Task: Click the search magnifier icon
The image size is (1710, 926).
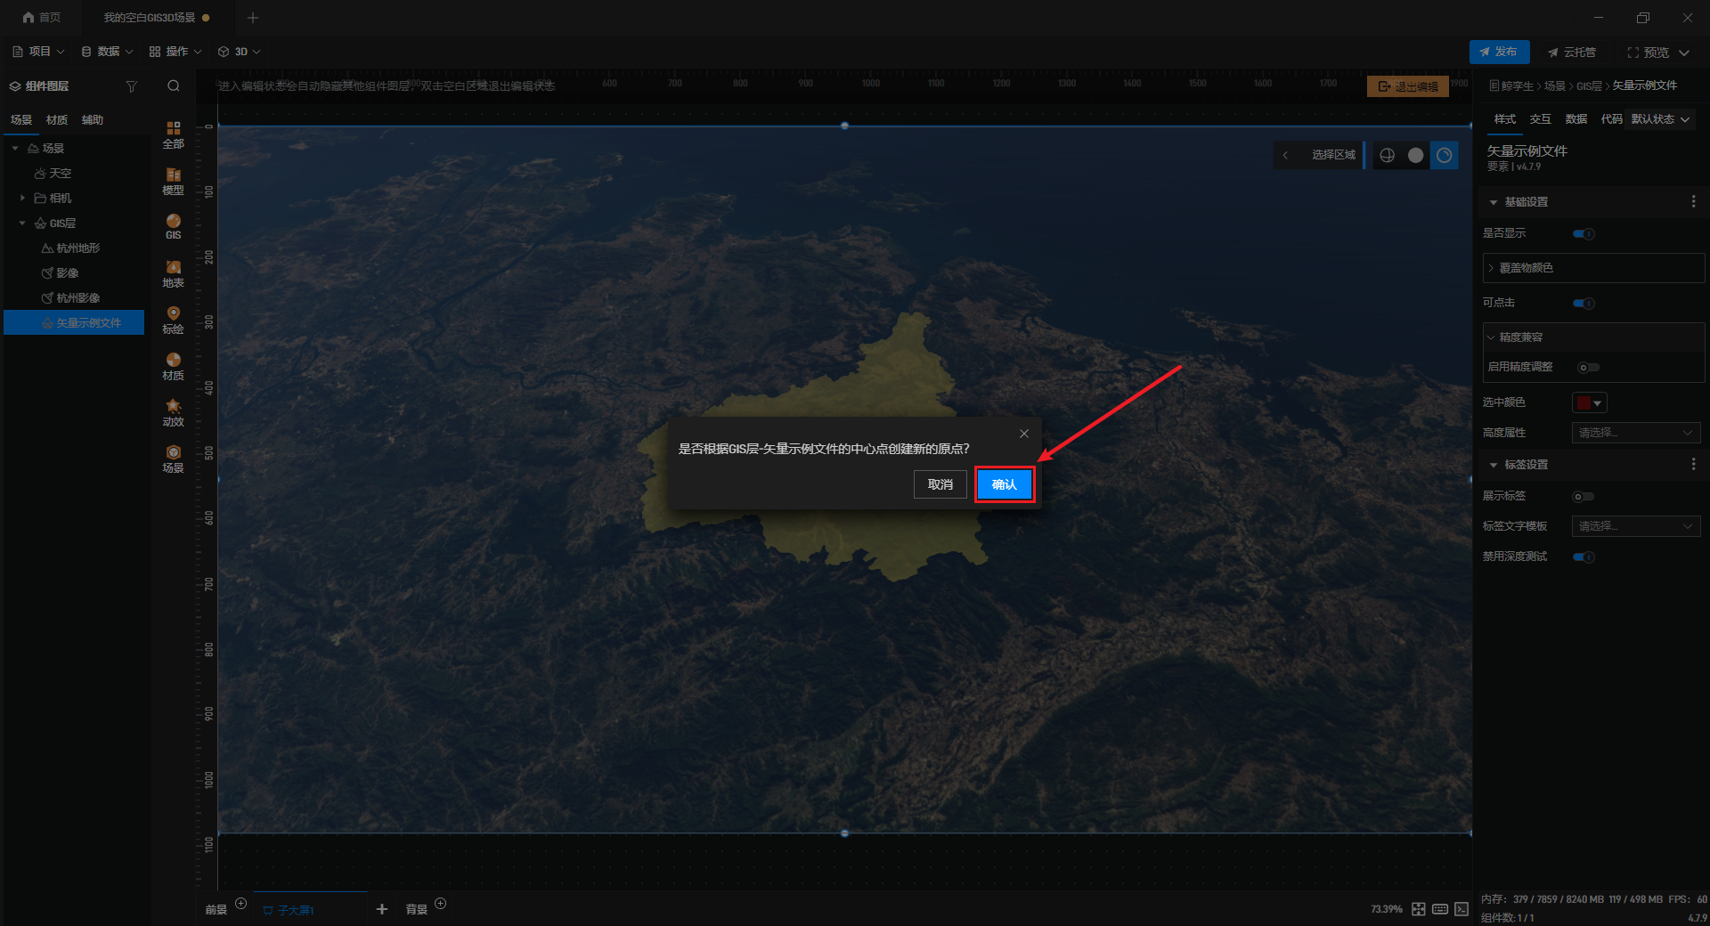Action: click(174, 86)
